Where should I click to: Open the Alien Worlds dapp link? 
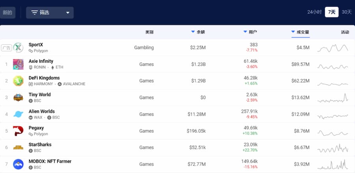[42, 111]
